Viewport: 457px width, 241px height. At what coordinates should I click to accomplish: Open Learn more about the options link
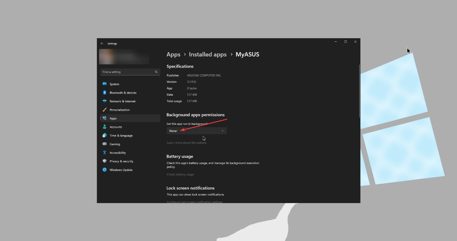187,143
